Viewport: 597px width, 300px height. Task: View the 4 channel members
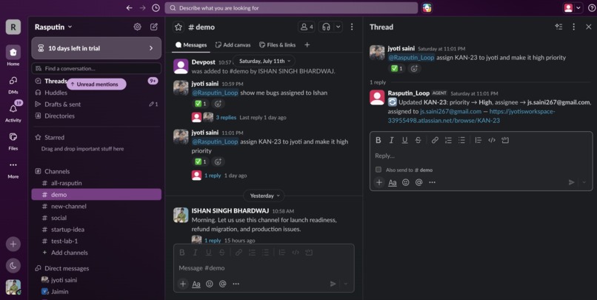coord(307,27)
